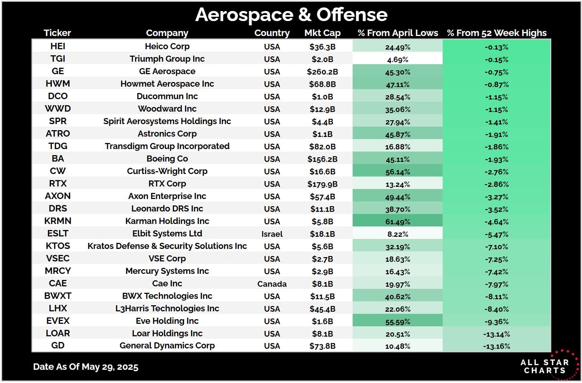Select the Ticker column header
The height and width of the screenshot is (383, 582).
(57, 33)
